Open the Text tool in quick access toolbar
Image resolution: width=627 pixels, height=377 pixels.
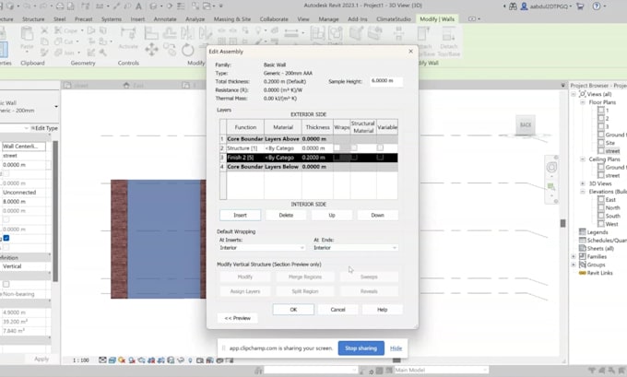[138, 6]
